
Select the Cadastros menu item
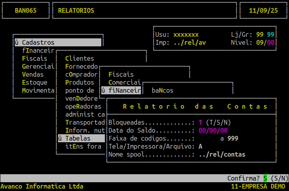tap(38, 42)
